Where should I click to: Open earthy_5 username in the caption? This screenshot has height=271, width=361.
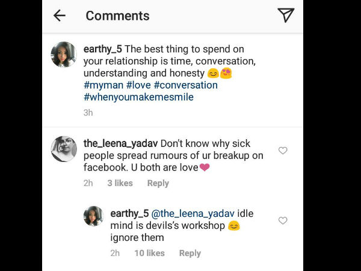(x=105, y=50)
